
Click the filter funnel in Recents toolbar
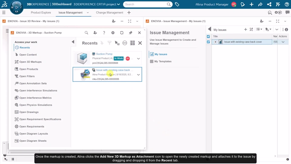click(x=109, y=43)
